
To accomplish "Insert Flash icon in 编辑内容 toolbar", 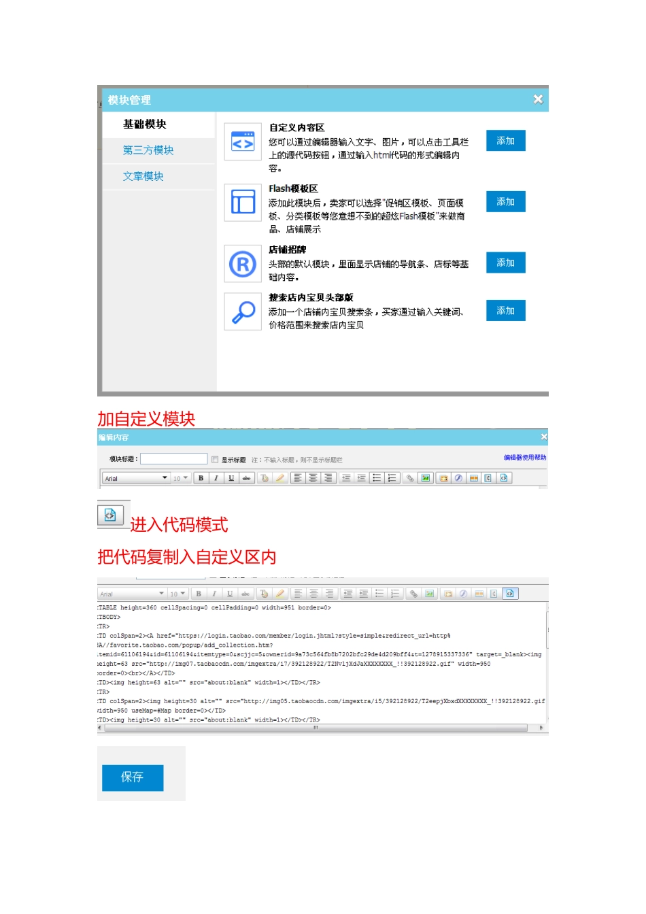I will 458,478.
